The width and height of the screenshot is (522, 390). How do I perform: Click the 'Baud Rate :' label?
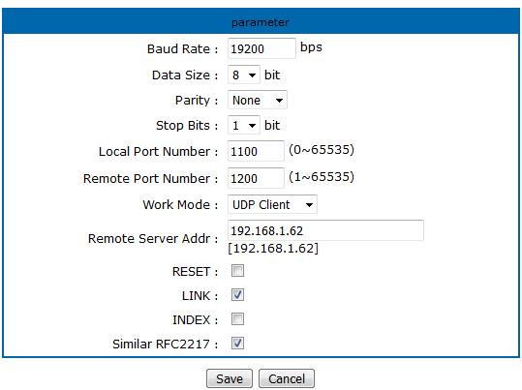pos(182,49)
